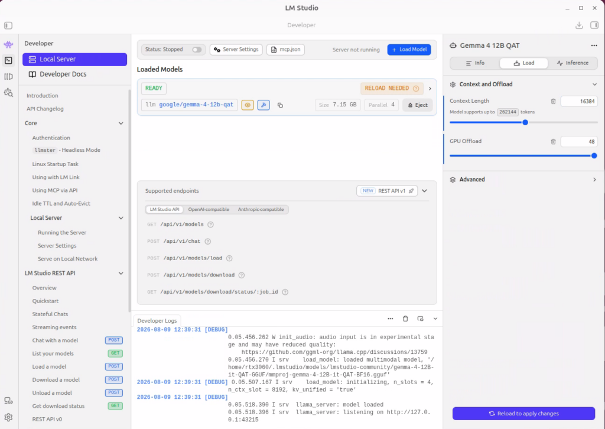Collapse the Local Server docs subsection

point(121,218)
